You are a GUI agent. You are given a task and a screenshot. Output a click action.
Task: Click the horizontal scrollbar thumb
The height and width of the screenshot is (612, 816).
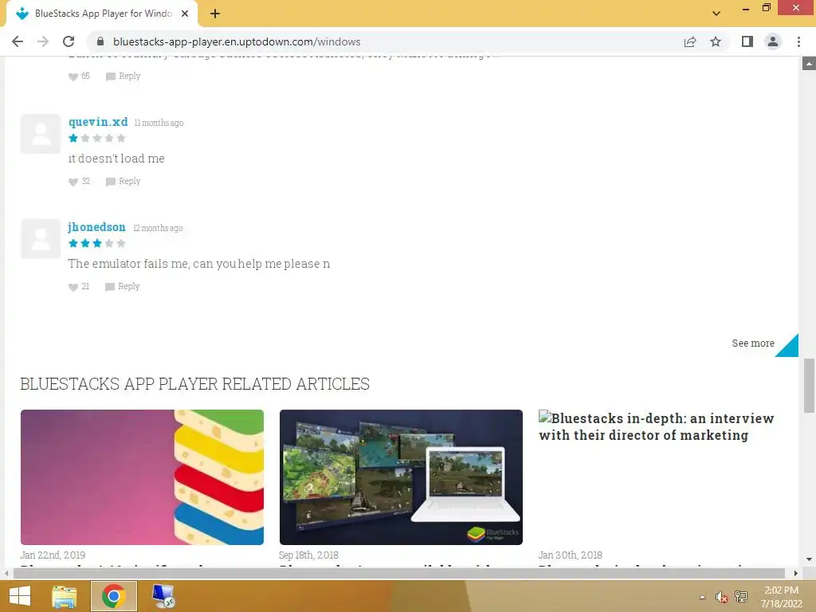coord(399,574)
